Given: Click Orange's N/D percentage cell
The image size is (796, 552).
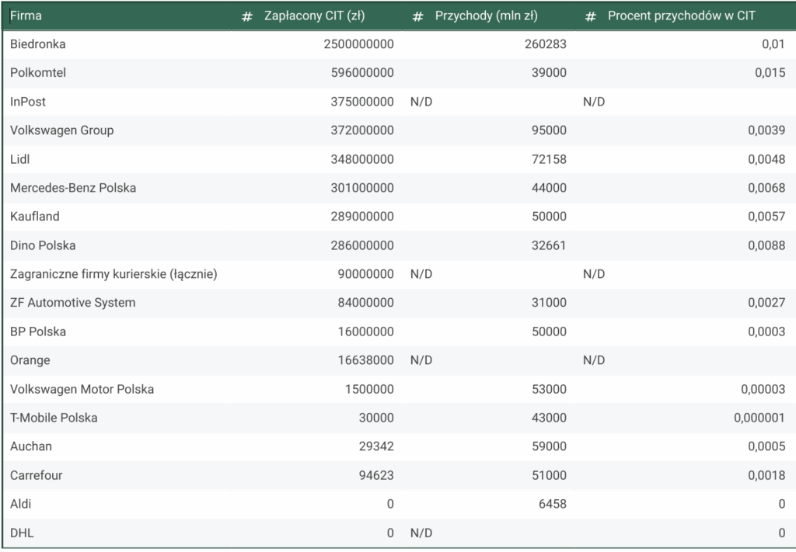Looking at the screenshot, I should point(594,360).
